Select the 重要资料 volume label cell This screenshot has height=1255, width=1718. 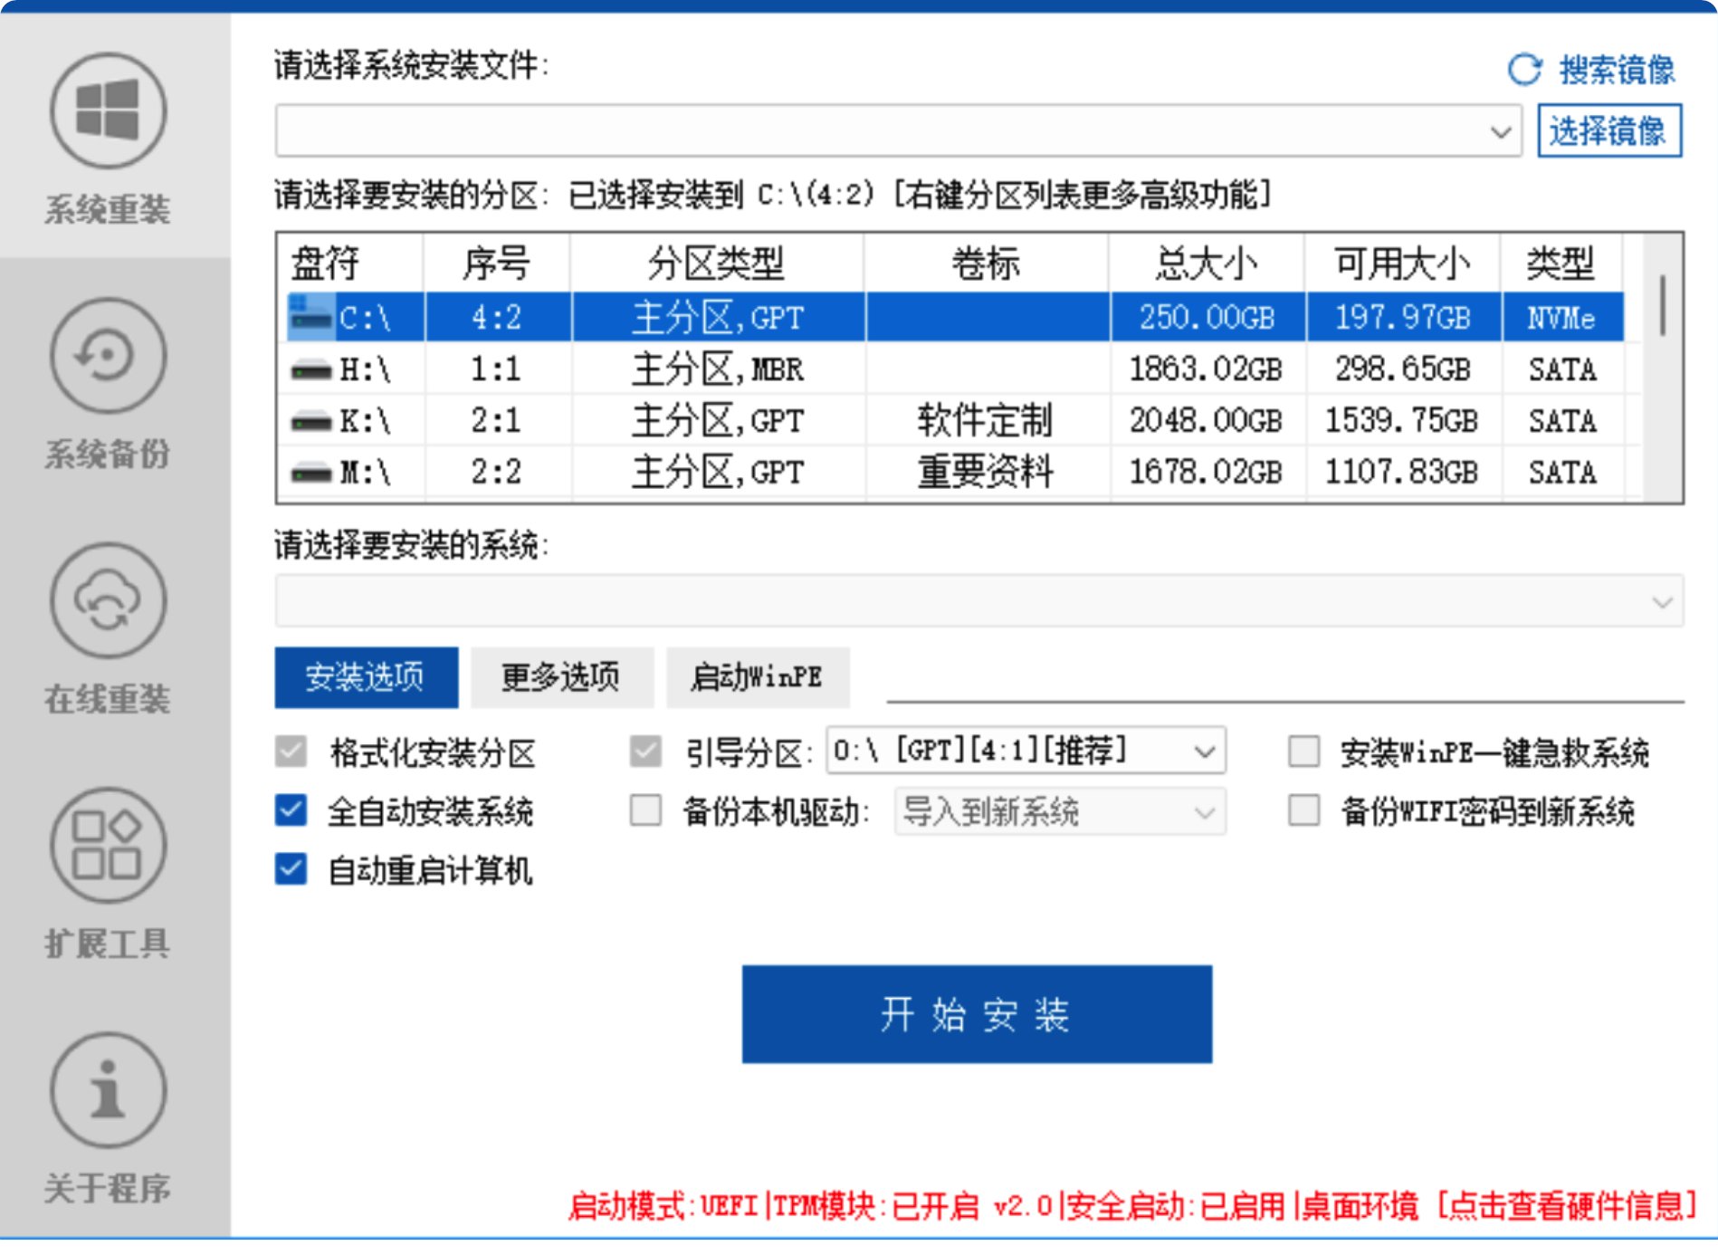tap(987, 473)
